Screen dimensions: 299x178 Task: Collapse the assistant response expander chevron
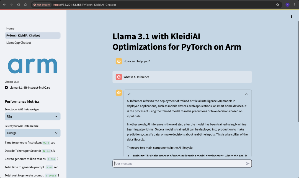[x=246, y=94]
